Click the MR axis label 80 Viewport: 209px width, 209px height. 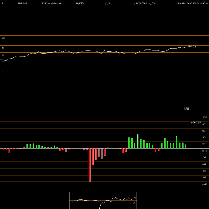coord(204,124)
